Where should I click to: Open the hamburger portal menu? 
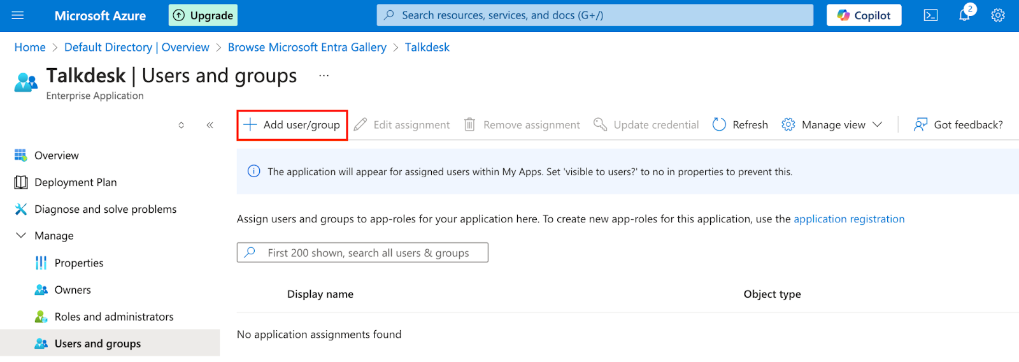click(18, 15)
